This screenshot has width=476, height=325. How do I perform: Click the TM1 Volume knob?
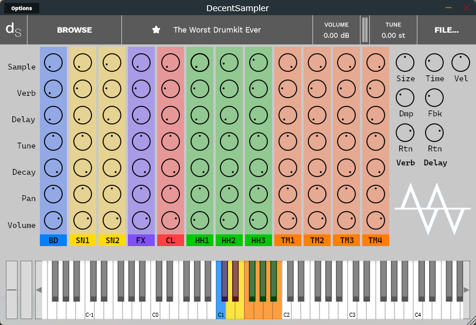(x=288, y=220)
